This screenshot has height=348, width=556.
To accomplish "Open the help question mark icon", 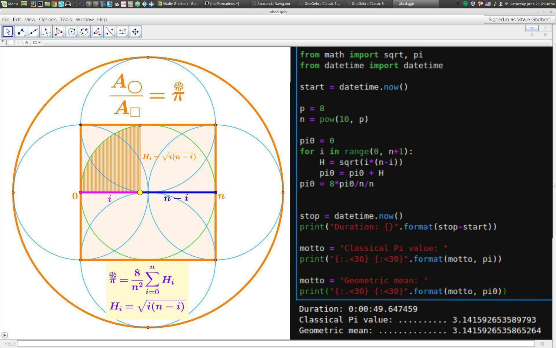I will click(532, 35).
